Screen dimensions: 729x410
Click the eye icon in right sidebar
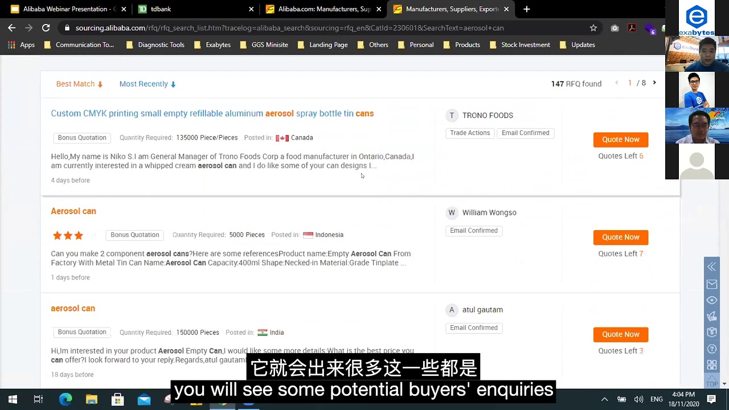point(712,300)
